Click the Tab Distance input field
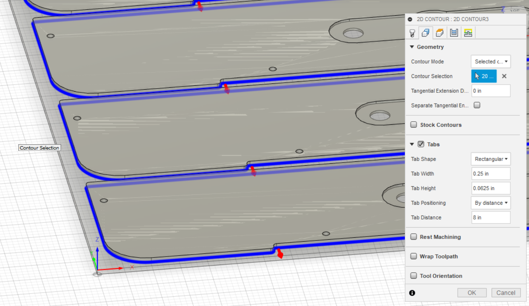 (491, 217)
